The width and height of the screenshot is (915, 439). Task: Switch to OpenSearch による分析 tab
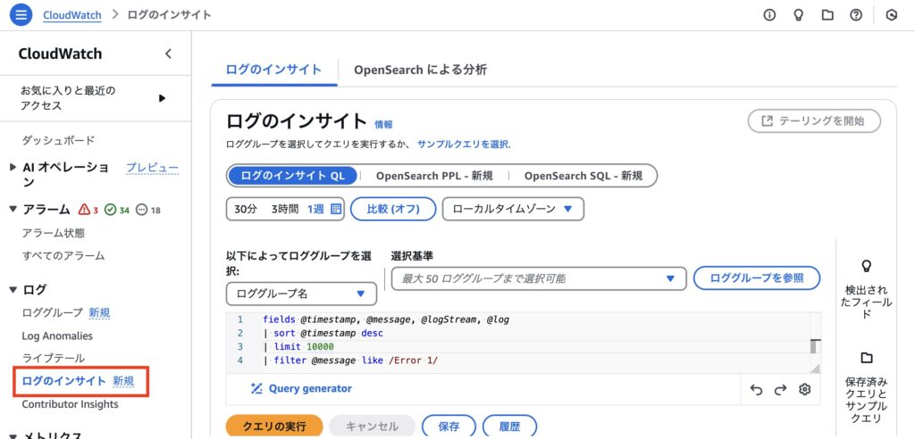[420, 70]
